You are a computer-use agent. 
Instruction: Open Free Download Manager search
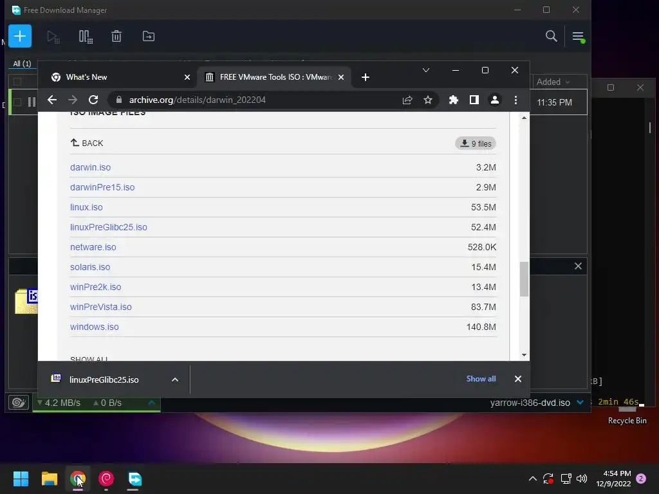551,36
